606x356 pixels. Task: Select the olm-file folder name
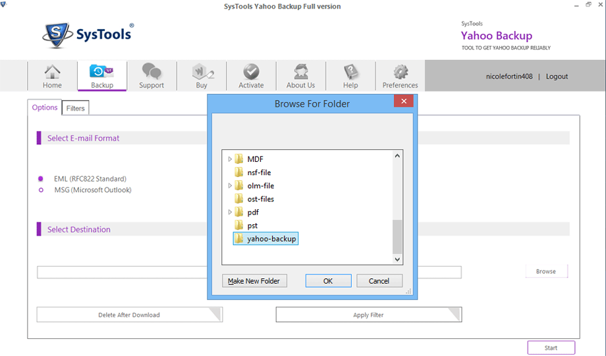tap(261, 186)
